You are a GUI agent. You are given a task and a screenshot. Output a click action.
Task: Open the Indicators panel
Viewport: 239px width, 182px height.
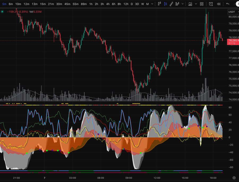(x=190, y=4)
